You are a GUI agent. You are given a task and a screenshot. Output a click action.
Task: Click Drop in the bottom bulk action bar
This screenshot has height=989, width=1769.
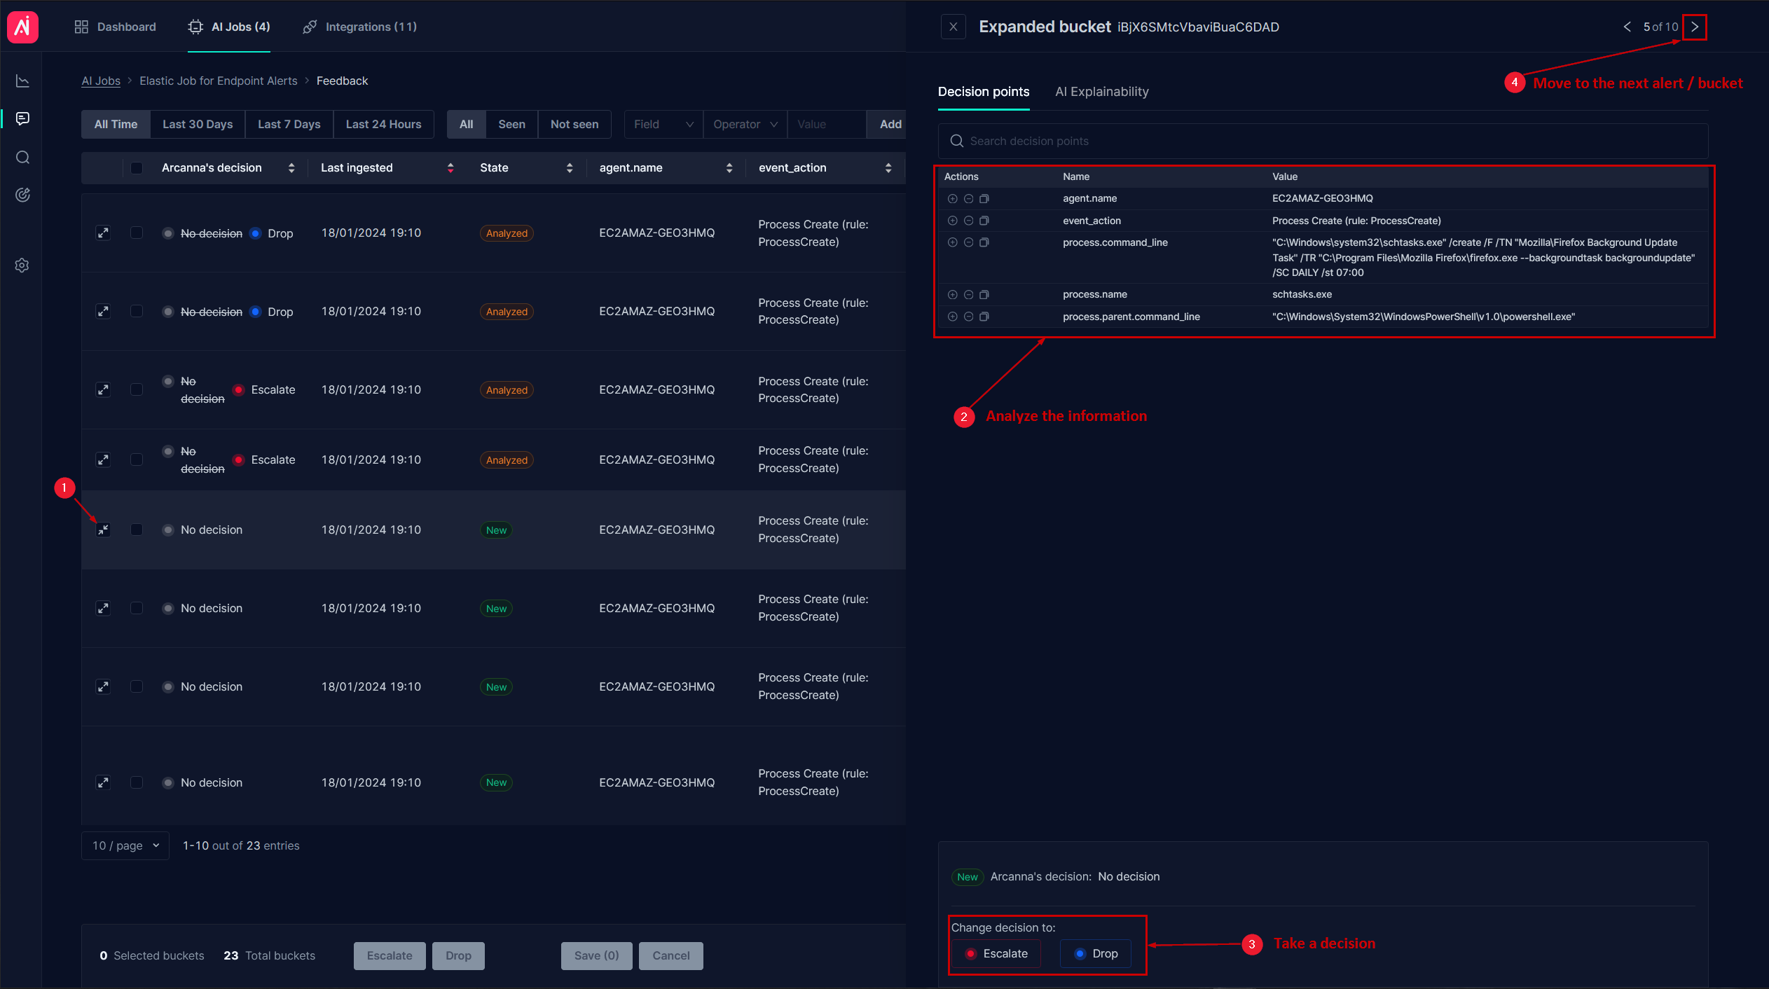(x=458, y=955)
